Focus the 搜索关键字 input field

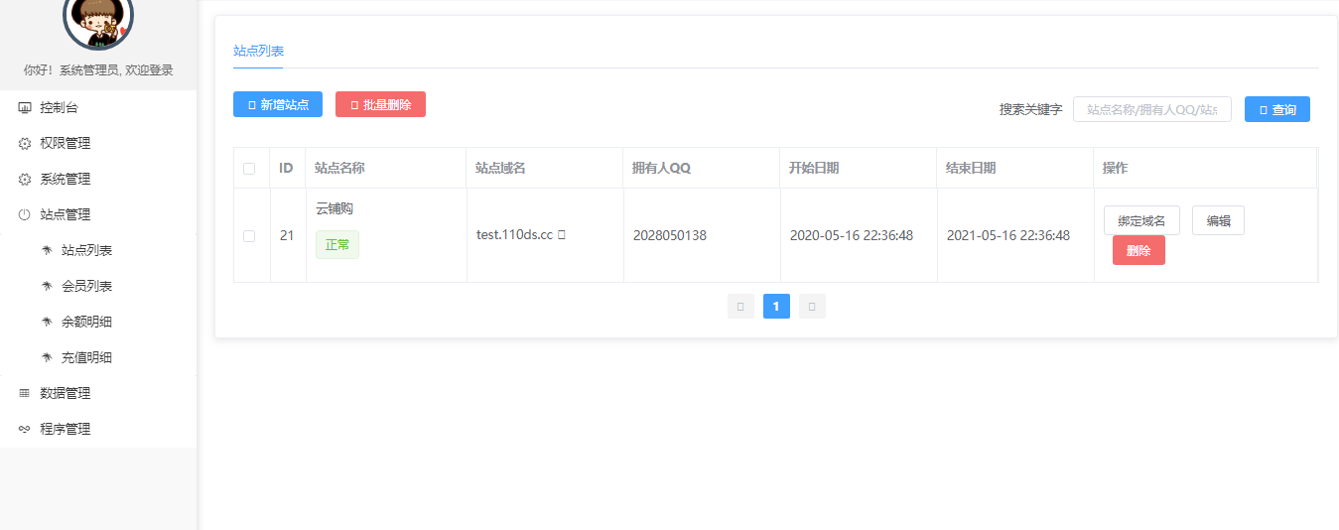[x=1152, y=109]
